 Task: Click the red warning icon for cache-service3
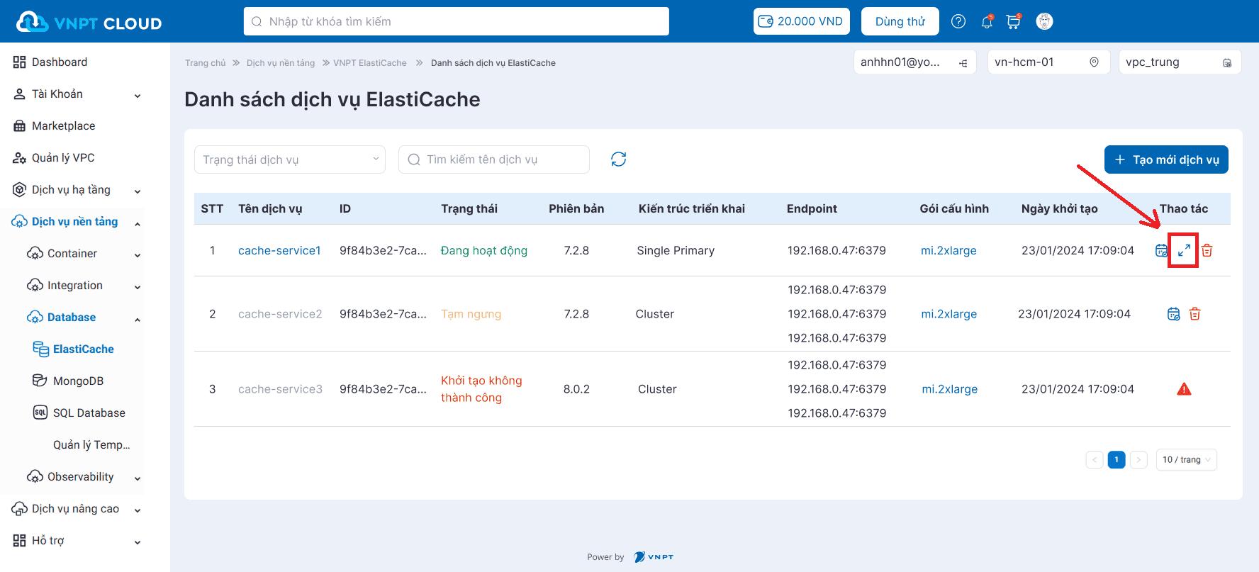1184,389
